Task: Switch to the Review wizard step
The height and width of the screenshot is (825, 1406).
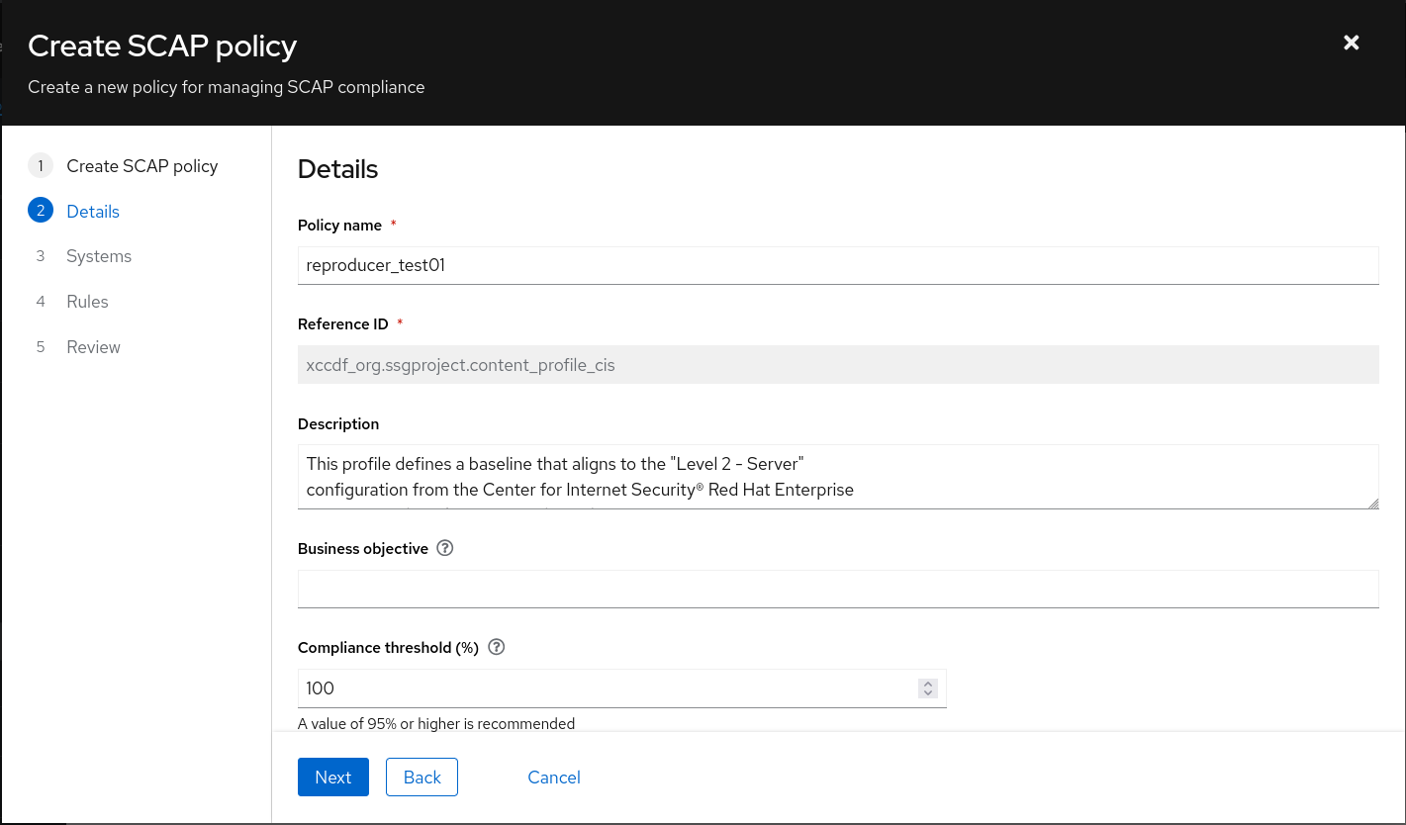Action: (x=93, y=347)
